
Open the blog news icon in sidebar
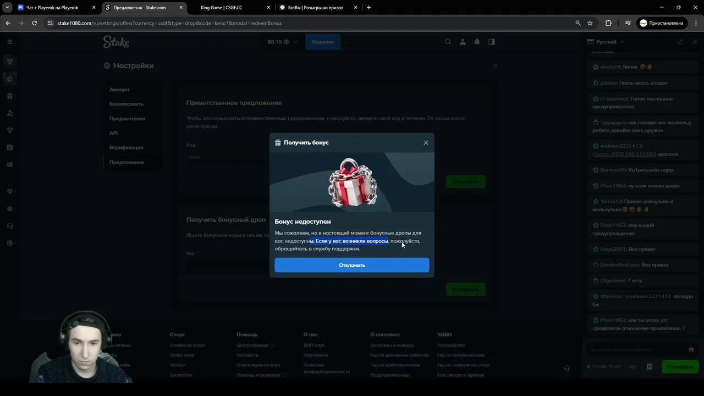tap(9, 147)
